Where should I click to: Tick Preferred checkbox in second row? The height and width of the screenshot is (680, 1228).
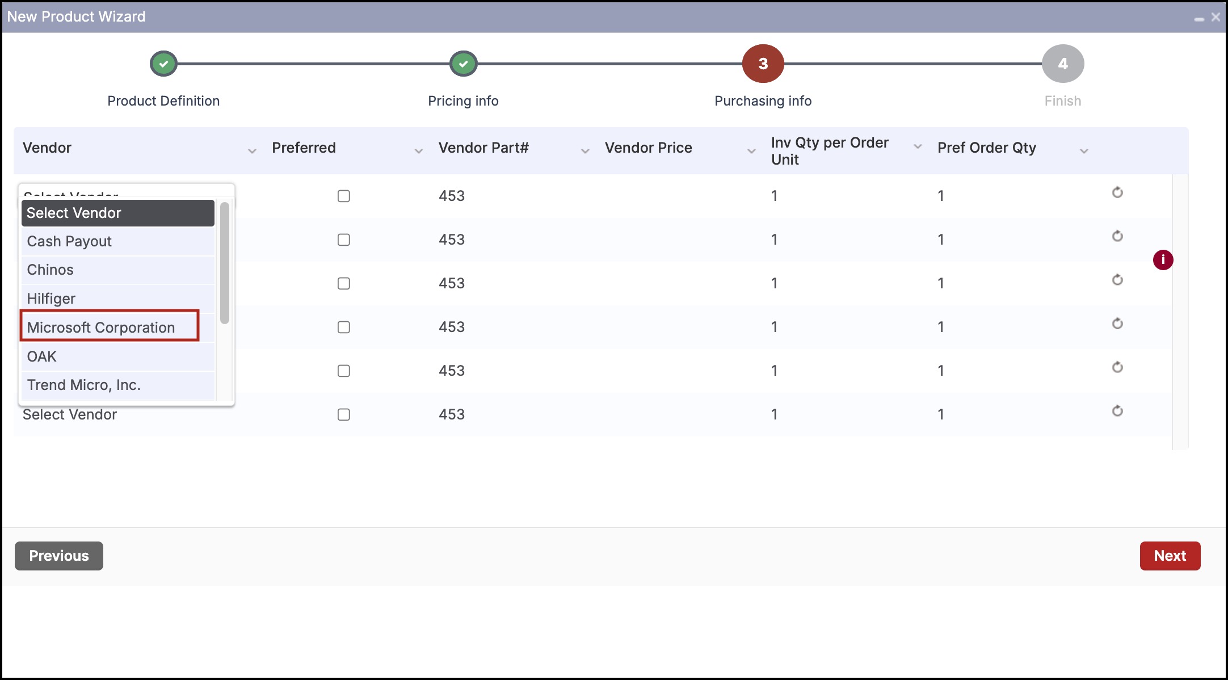coord(343,240)
